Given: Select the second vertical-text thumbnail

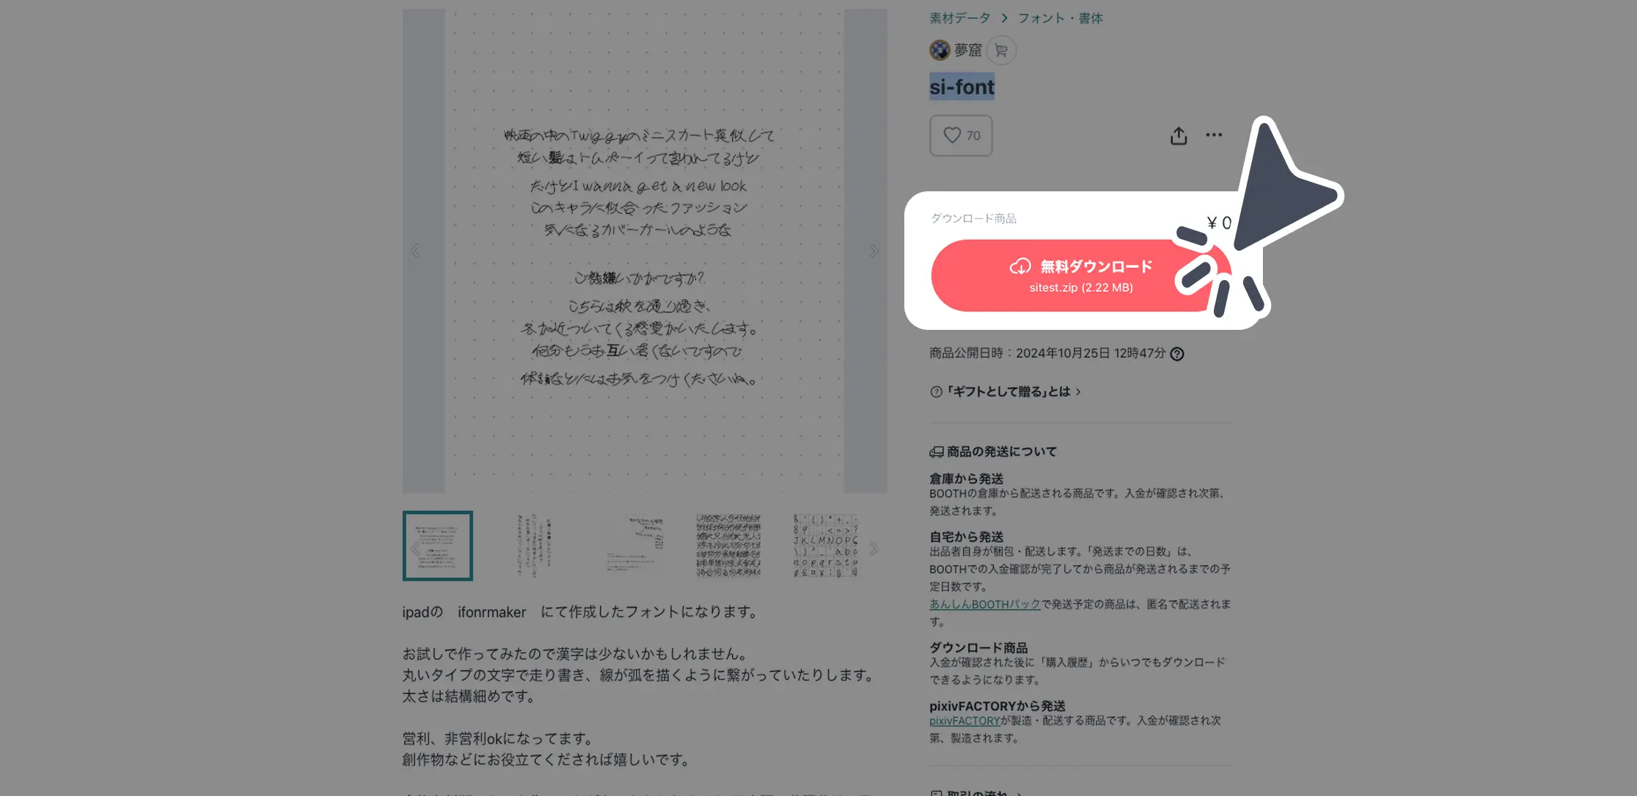Looking at the screenshot, I should click(x=535, y=546).
